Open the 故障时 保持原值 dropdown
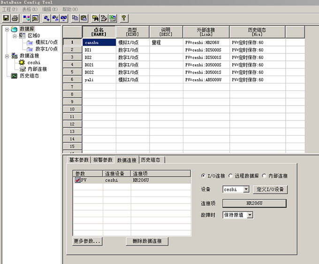 250,215
